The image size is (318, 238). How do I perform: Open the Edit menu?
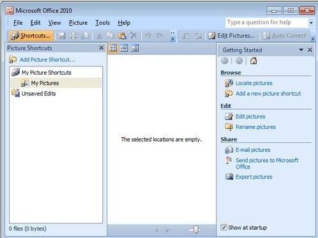pyautogui.click(x=35, y=23)
